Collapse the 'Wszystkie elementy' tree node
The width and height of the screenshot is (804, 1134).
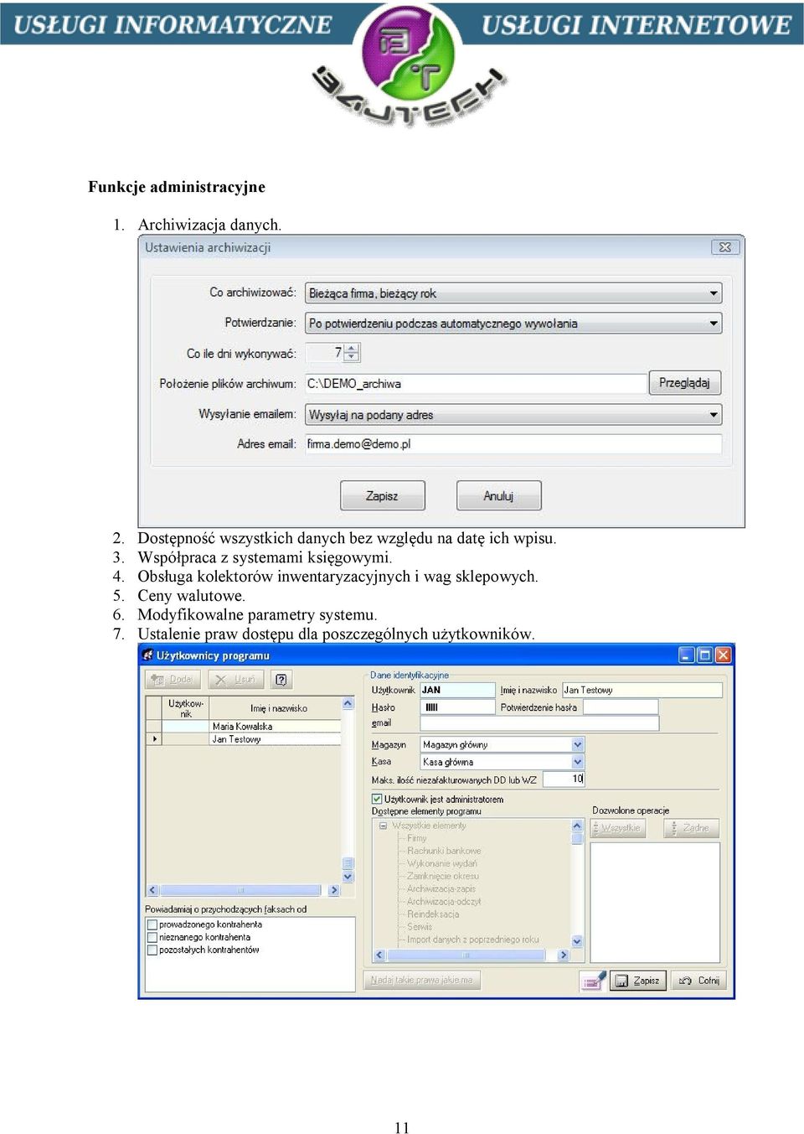[383, 826]
